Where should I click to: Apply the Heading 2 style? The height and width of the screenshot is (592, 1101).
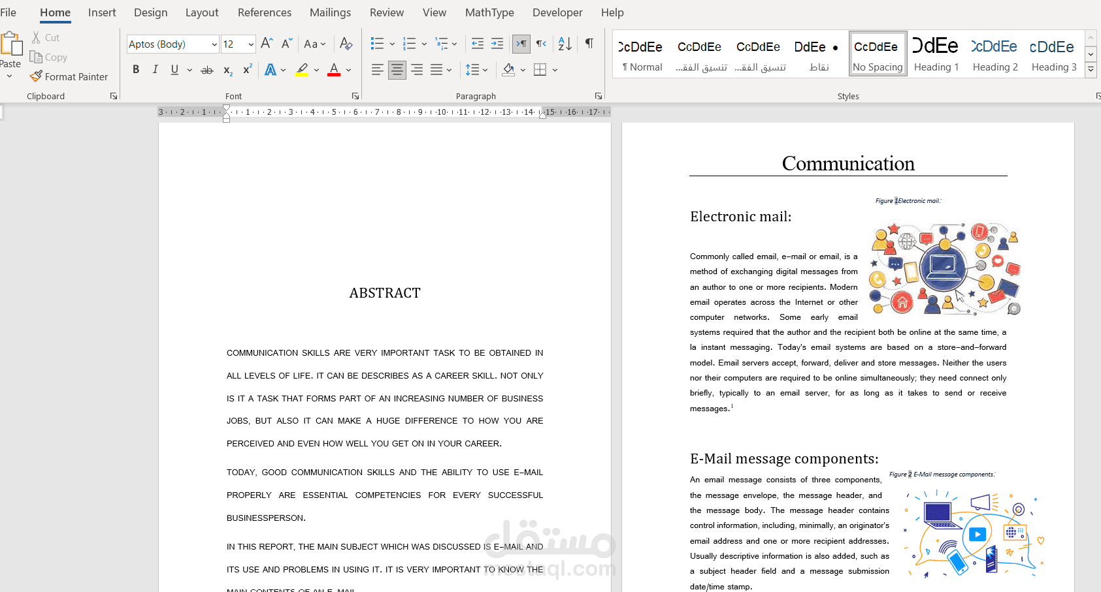click(995, 54)
